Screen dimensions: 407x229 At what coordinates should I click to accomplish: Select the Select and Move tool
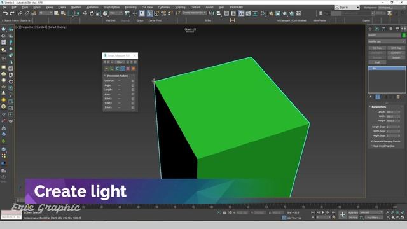[85, 13]
